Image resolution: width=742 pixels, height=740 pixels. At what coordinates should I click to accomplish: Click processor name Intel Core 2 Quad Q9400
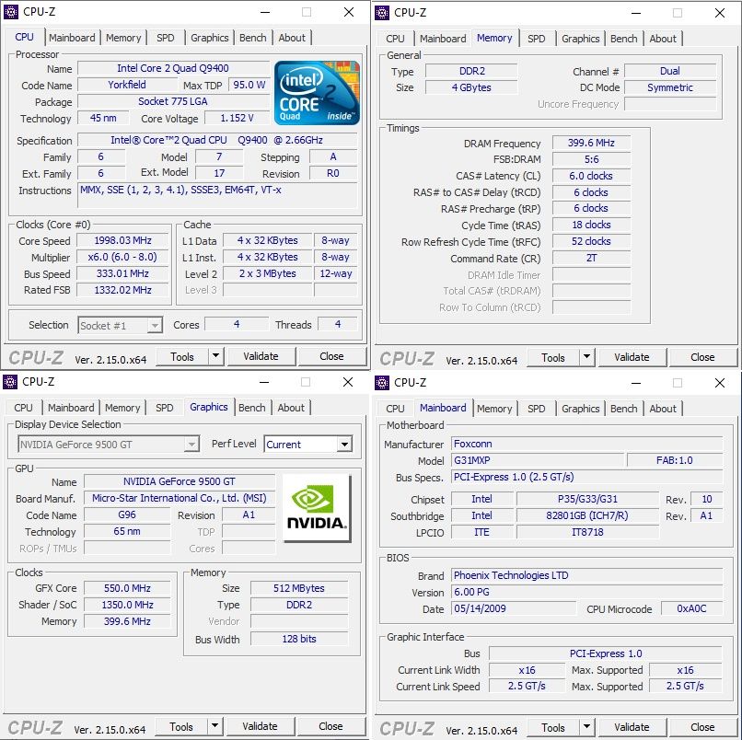173,68
